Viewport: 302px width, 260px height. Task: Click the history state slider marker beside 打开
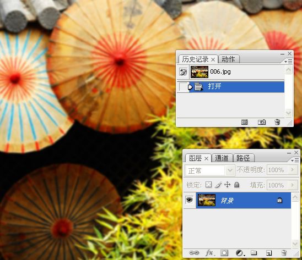[x=190, y=87]
